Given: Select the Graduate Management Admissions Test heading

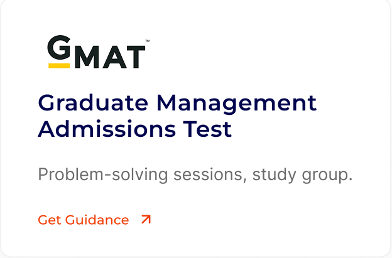Looking at the screenshot, I should [x=177, y=116].
